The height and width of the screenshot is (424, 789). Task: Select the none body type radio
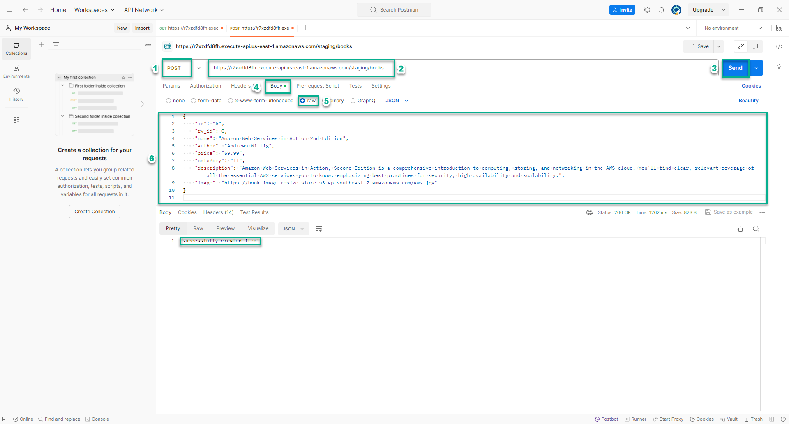[168, 101]
